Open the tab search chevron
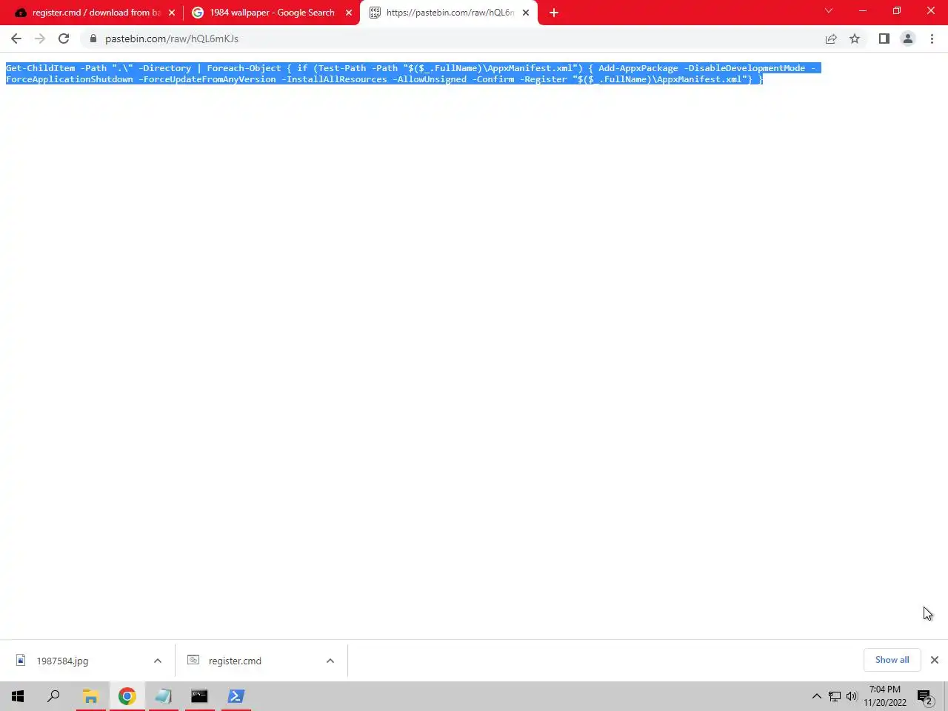948x711 pixels. (x=829, y=10)
